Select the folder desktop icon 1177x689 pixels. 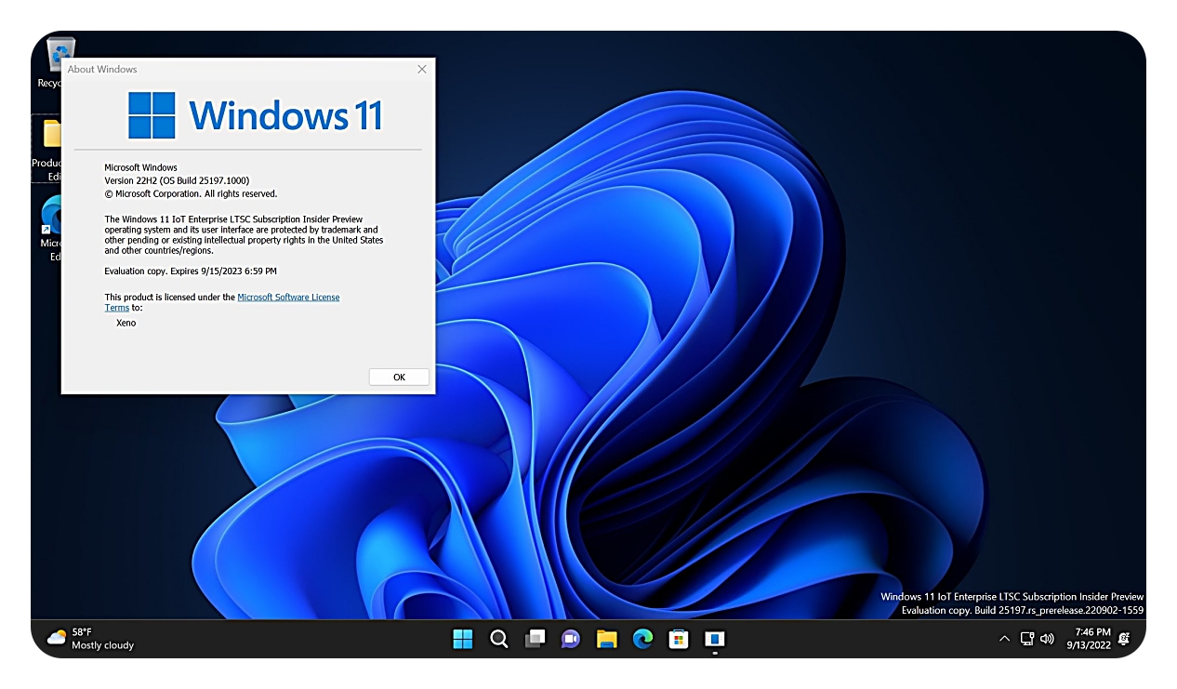(x=48, y=149)
